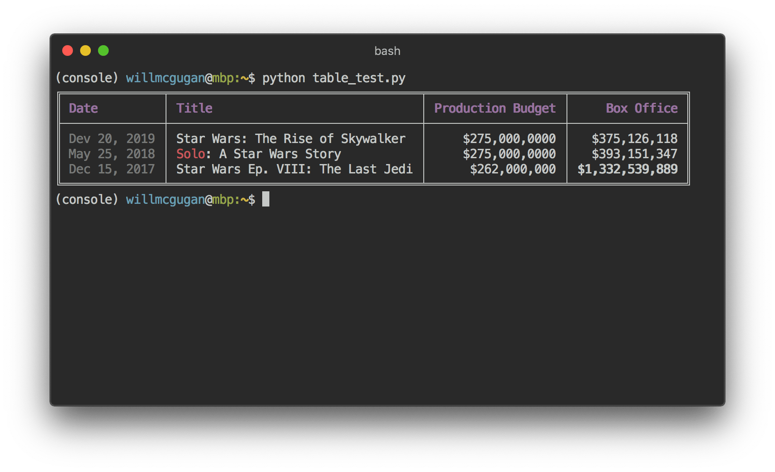This screenshot has width=775, height=472.
Task: Select the Date column header
Action: pyautogui.click(x=83, y=108)
